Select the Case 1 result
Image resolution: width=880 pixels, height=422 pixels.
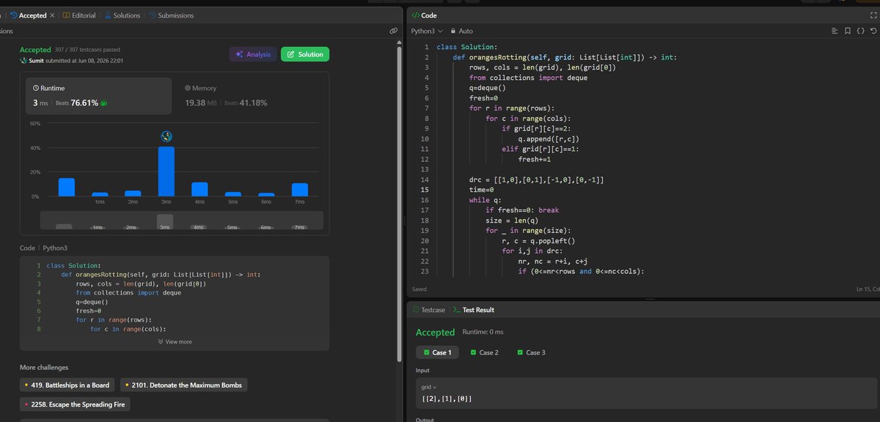(x=437, y=352)
